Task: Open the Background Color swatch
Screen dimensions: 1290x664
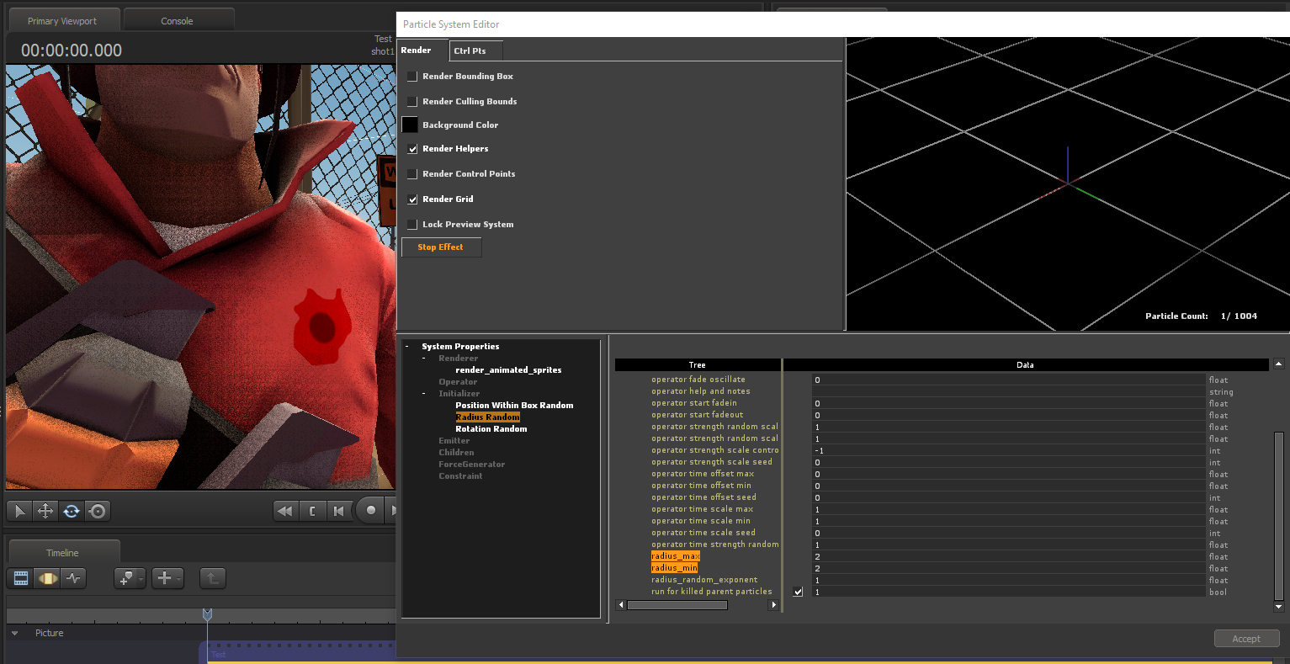Action: (410, 125)
